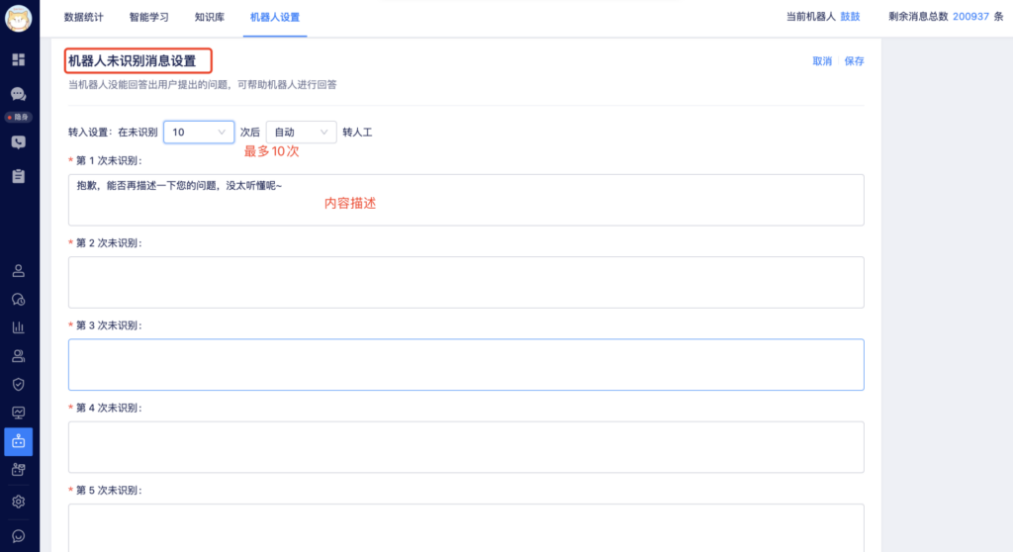Click the 第 2 次未识别 reply text box

tap(466, 283)
